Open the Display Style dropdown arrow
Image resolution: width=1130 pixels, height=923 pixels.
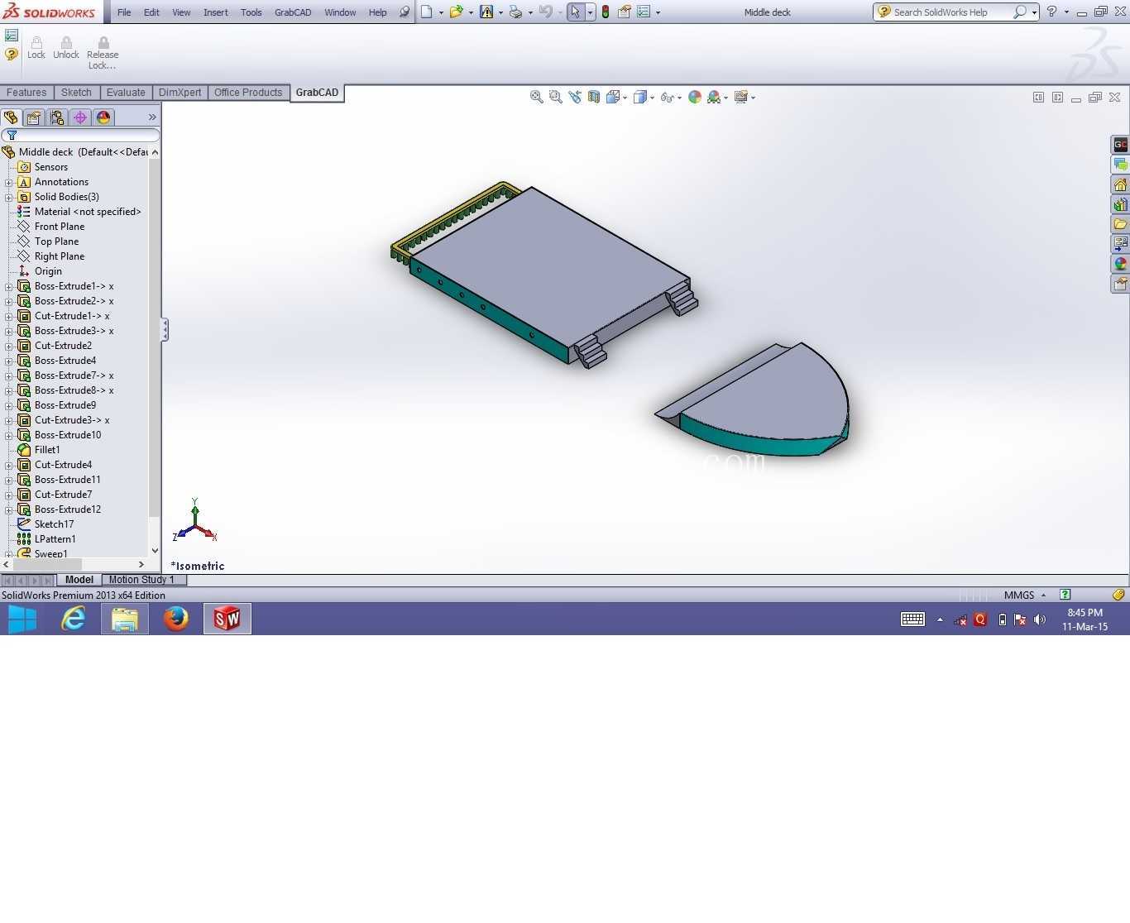(x=652, y=98)
